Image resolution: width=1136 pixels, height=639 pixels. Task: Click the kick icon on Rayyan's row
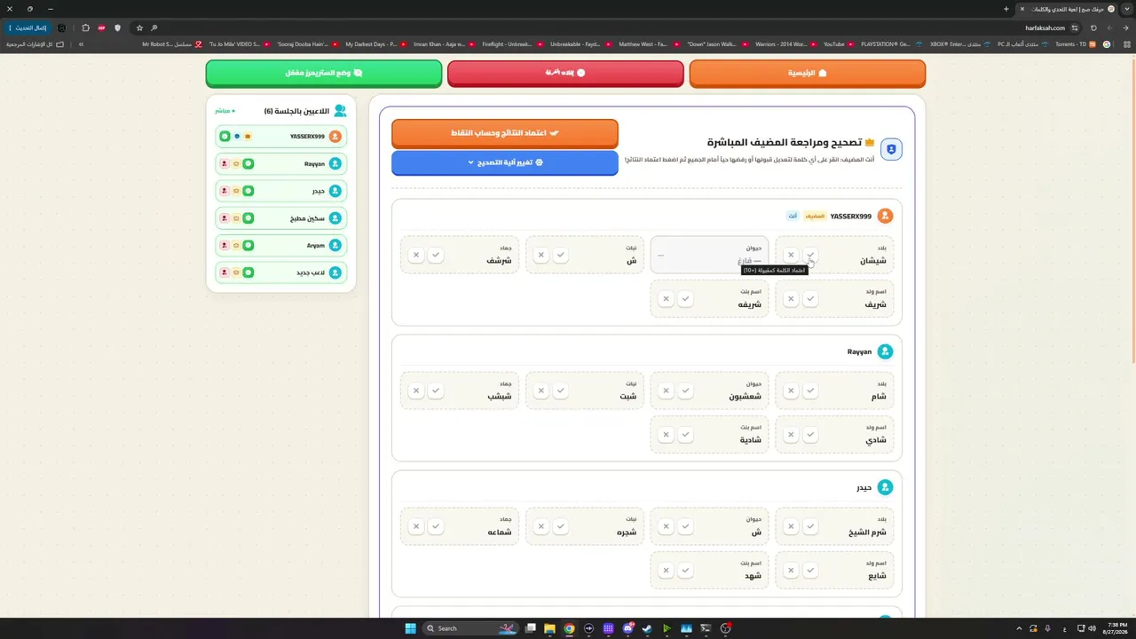(x=225, y=164)
